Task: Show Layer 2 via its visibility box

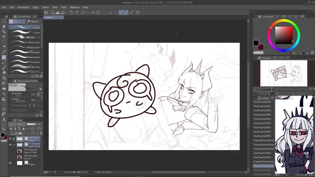Action: (10, 157)
